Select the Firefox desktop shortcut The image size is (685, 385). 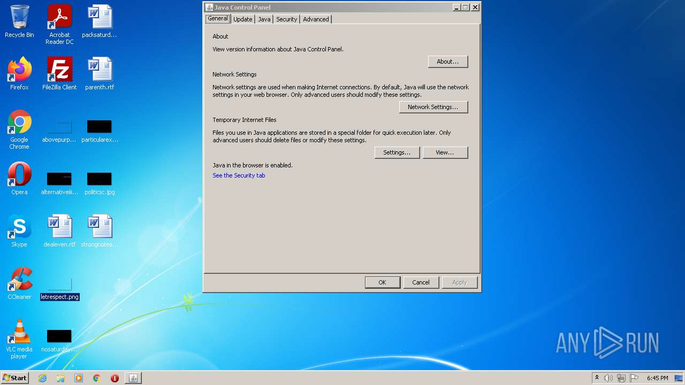point(19,74)
